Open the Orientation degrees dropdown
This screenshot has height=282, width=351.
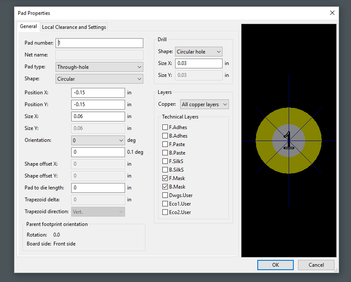click(x=98, y=140)
